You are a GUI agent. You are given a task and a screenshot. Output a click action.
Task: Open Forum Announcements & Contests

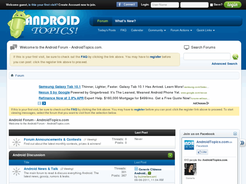point(52,139)
